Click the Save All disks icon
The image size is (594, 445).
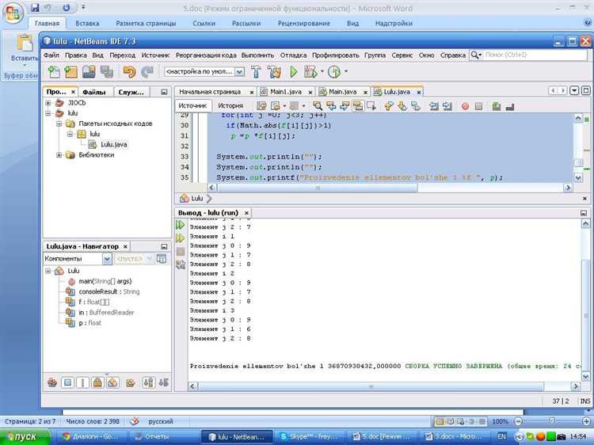(x=105, y=72)
